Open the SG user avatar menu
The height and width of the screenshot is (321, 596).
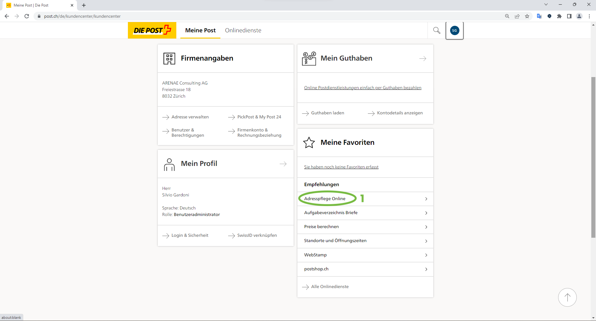pyautogui.click(x=454, y=30)
